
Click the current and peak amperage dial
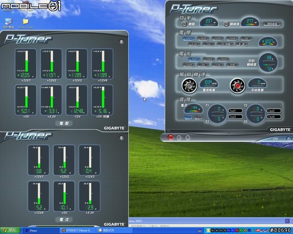(x=268, y=62)
